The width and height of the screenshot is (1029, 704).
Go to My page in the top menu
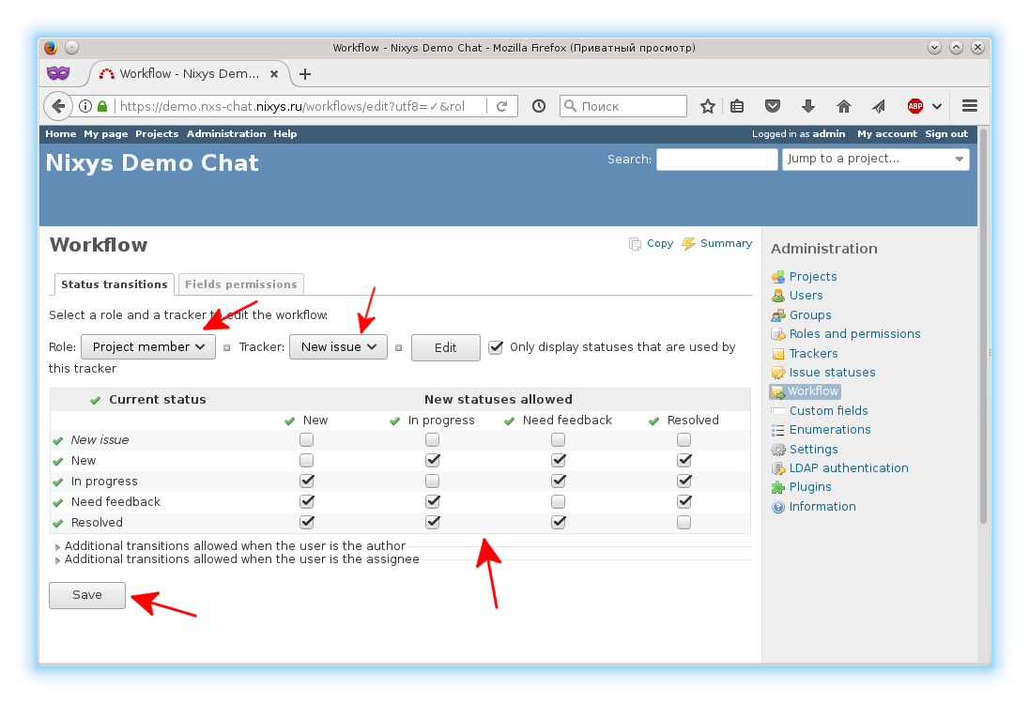(106, 134)
